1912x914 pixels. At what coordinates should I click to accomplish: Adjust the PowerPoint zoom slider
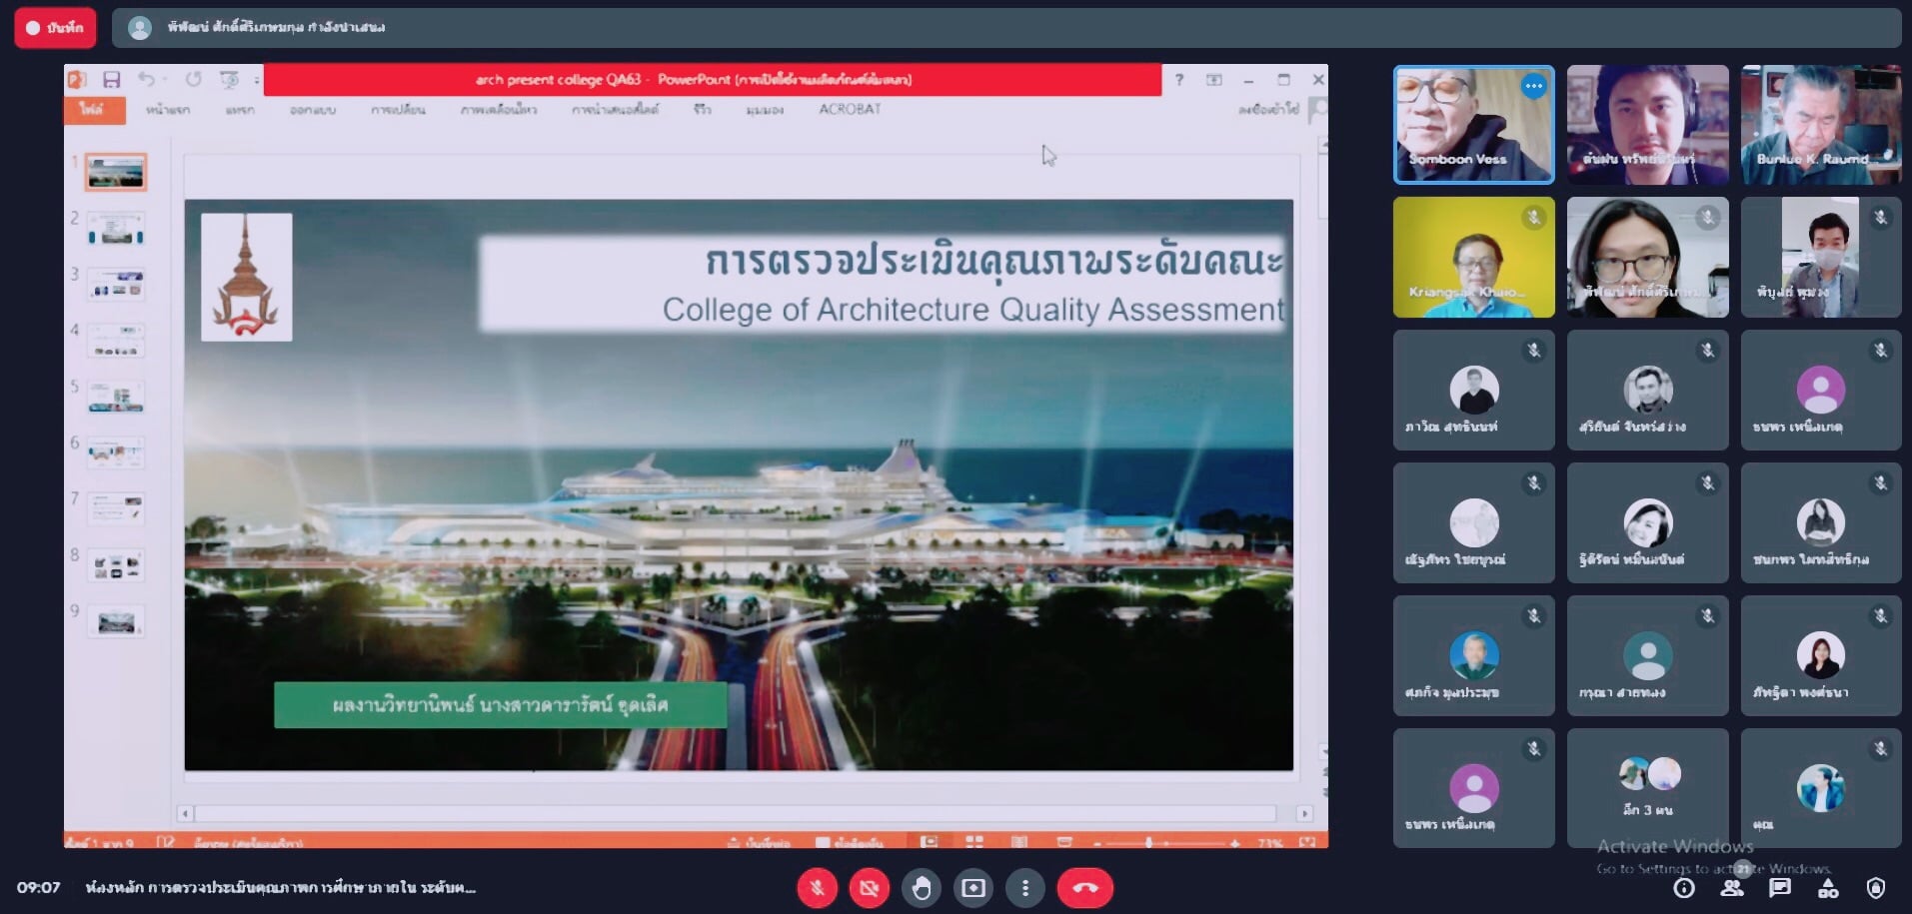pos(1149,843)
